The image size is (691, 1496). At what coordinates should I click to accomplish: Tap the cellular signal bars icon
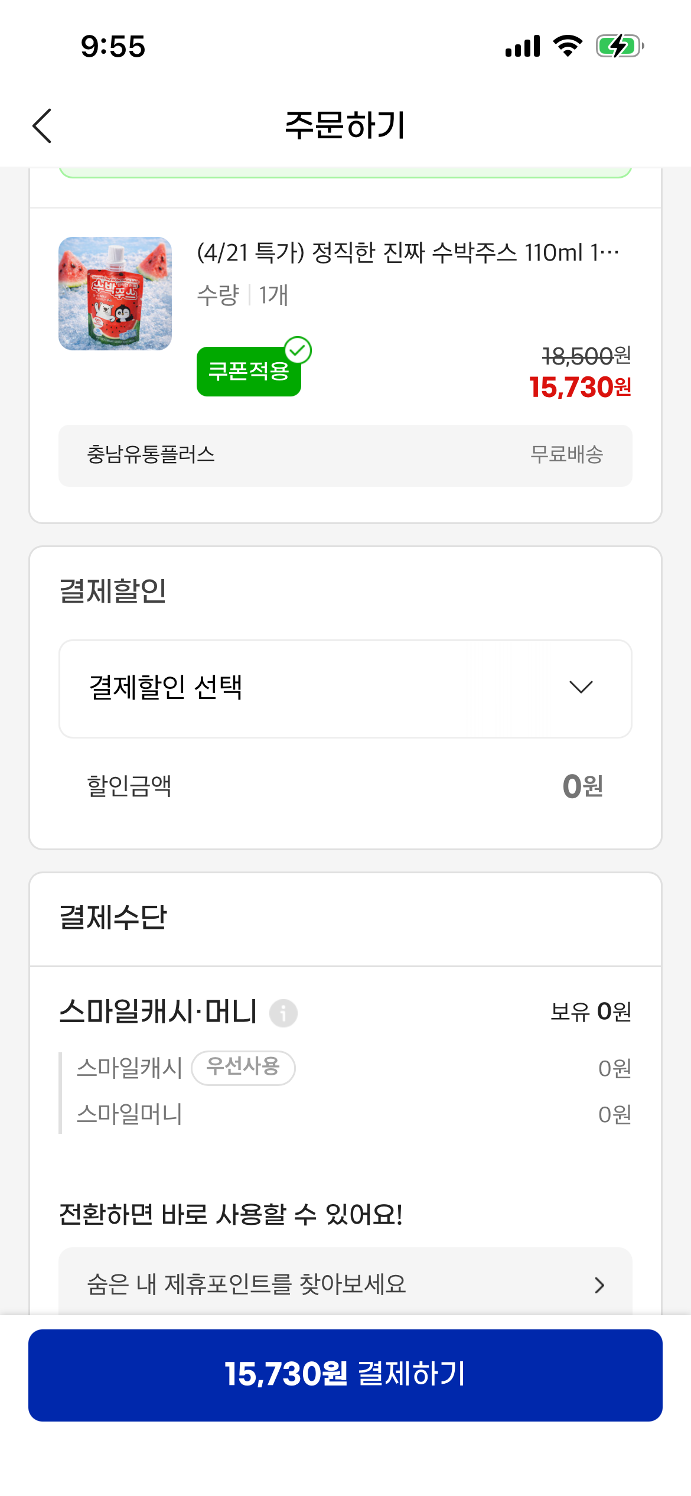pyautogui.click(x=523, y=46)
